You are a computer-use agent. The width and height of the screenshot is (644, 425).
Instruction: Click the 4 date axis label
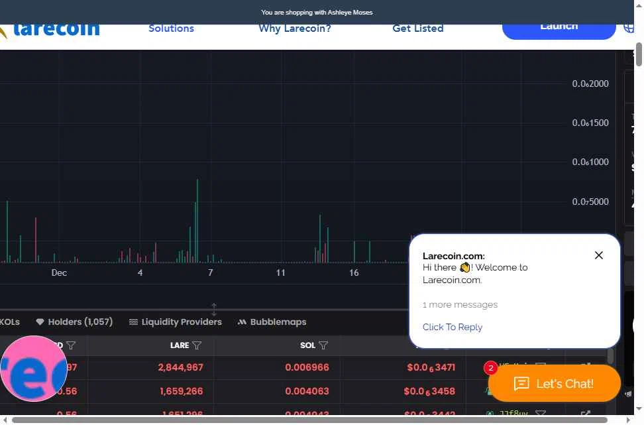tap(140, 273)
